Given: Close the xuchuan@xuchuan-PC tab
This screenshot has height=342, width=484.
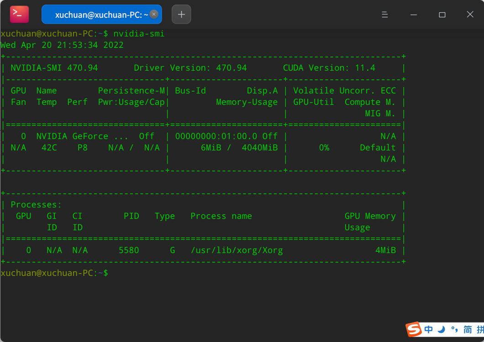Looking at the screenshot, I should (x=154, y=14).
